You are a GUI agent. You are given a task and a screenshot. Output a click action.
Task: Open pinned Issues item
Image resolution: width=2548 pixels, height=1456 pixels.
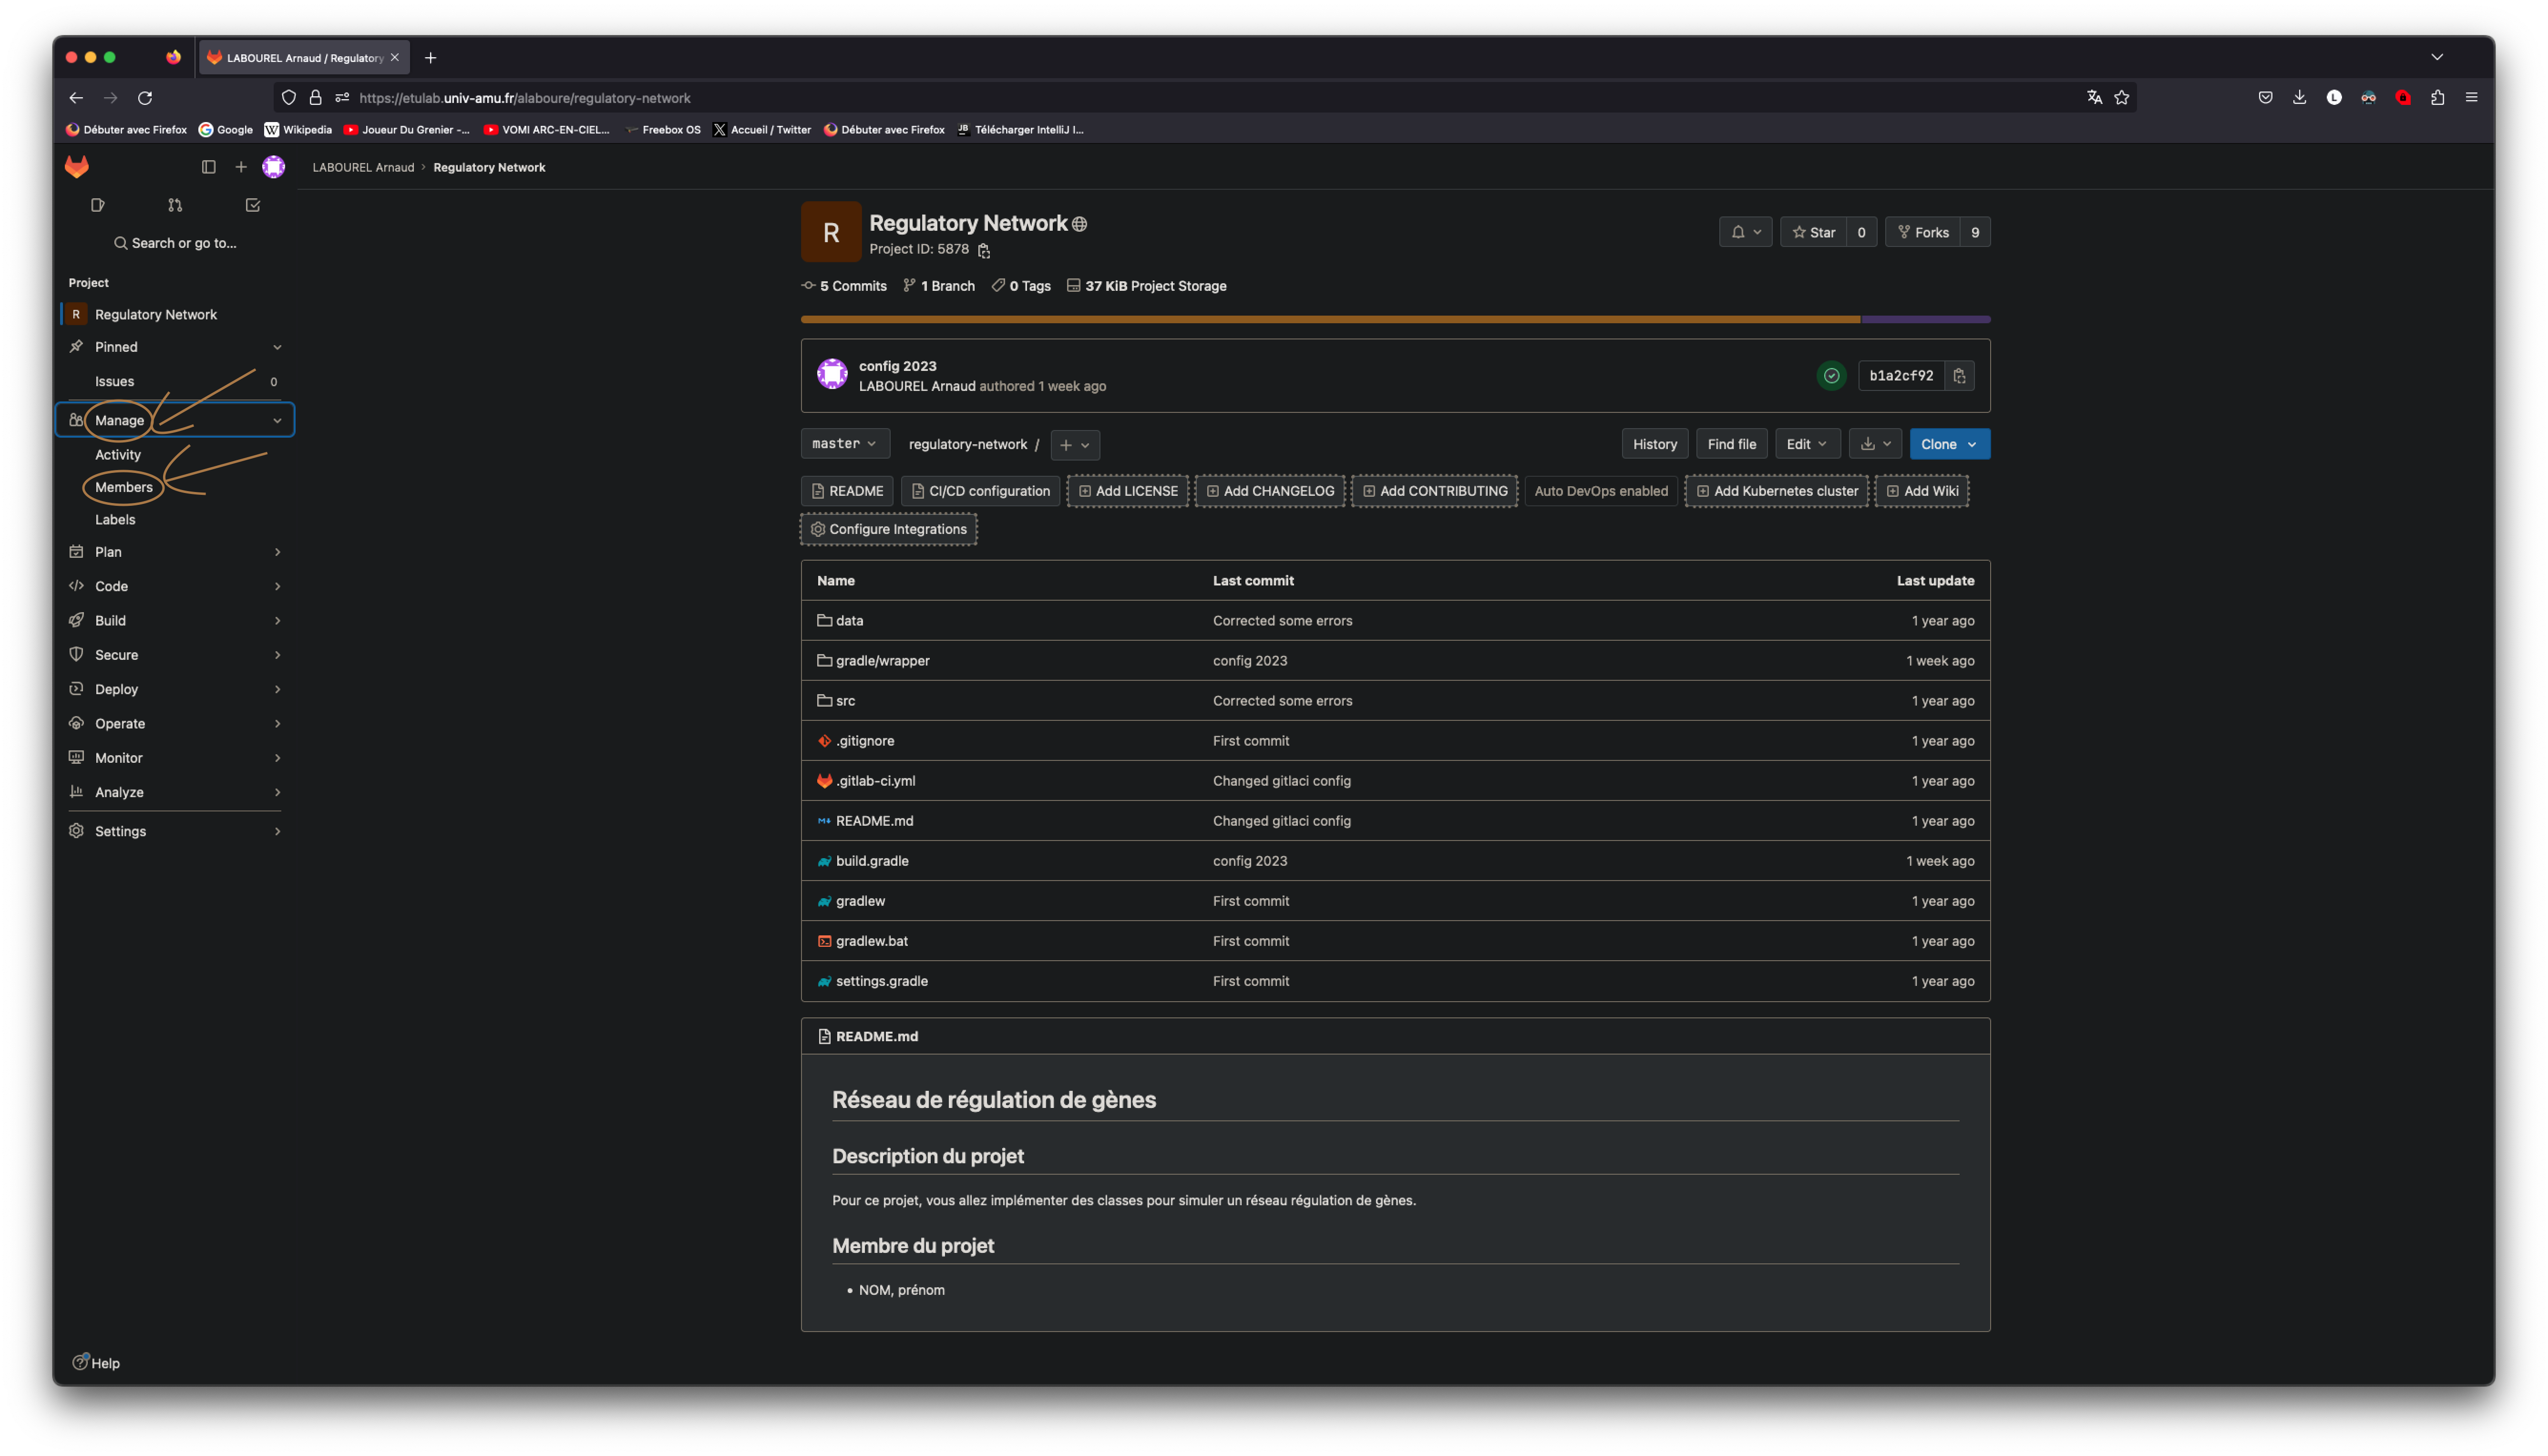point(175,381)
